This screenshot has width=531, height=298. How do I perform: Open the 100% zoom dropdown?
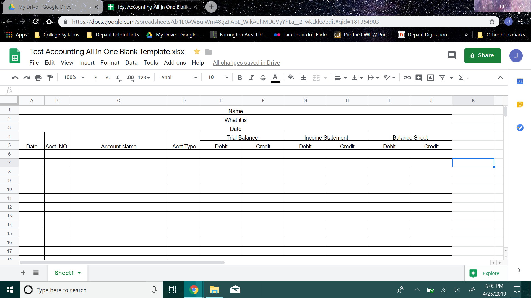73,78
